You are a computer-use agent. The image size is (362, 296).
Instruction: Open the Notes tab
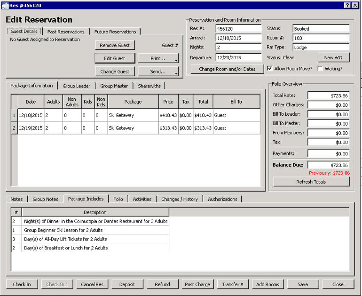16,199
